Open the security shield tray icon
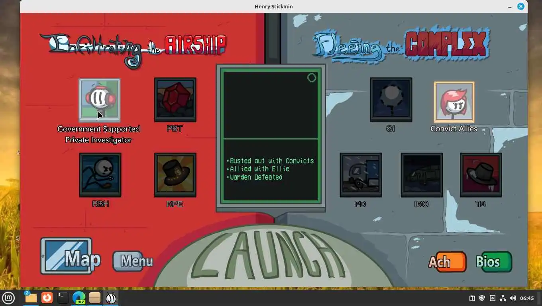Image resolution: width=542 pixels, height=306 pixels. click(x=482, y=298)
